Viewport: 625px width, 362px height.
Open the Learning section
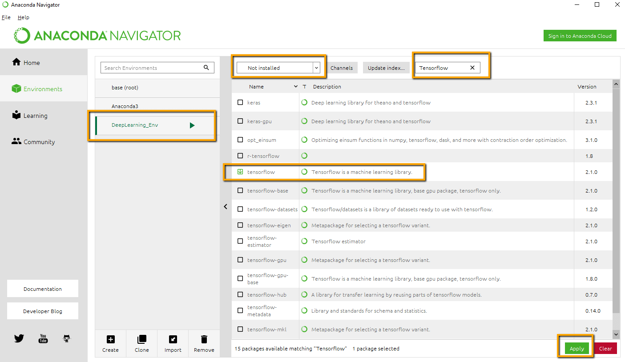pyautogui.click(x=44, y=116)
